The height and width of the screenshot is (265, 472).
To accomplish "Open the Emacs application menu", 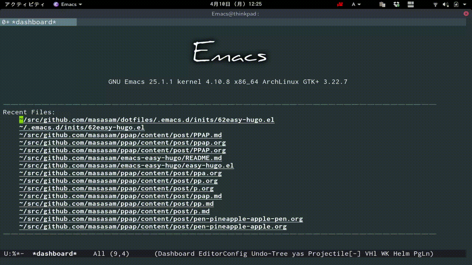I will (68, 4).
